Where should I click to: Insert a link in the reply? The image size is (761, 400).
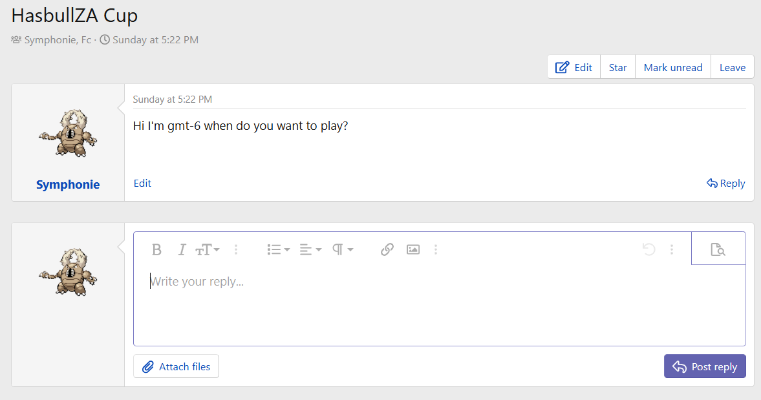click(x=387, y=249)
